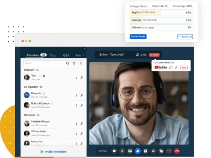Click the Co-organizer section heading

coord(31,87)
